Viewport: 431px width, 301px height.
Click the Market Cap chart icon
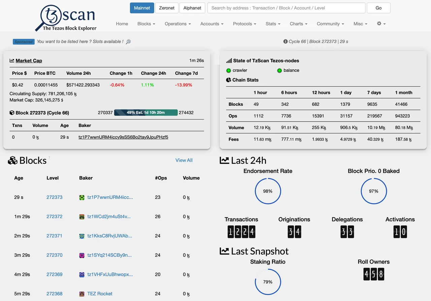click(12, 61)
